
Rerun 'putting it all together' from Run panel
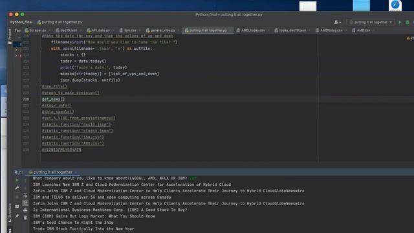pyautogui.click(x=17, y=180)
